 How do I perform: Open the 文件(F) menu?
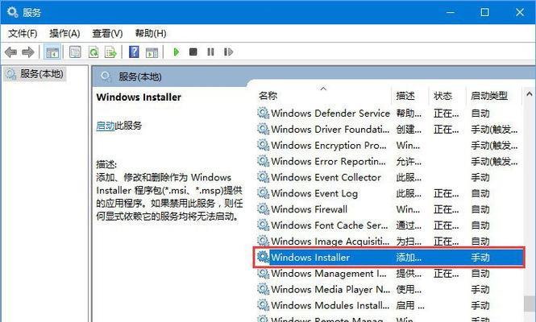pyautogui.click(x=23, y=34)
